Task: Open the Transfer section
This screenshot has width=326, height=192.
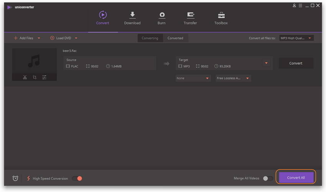Action: [x=190, y=18]
